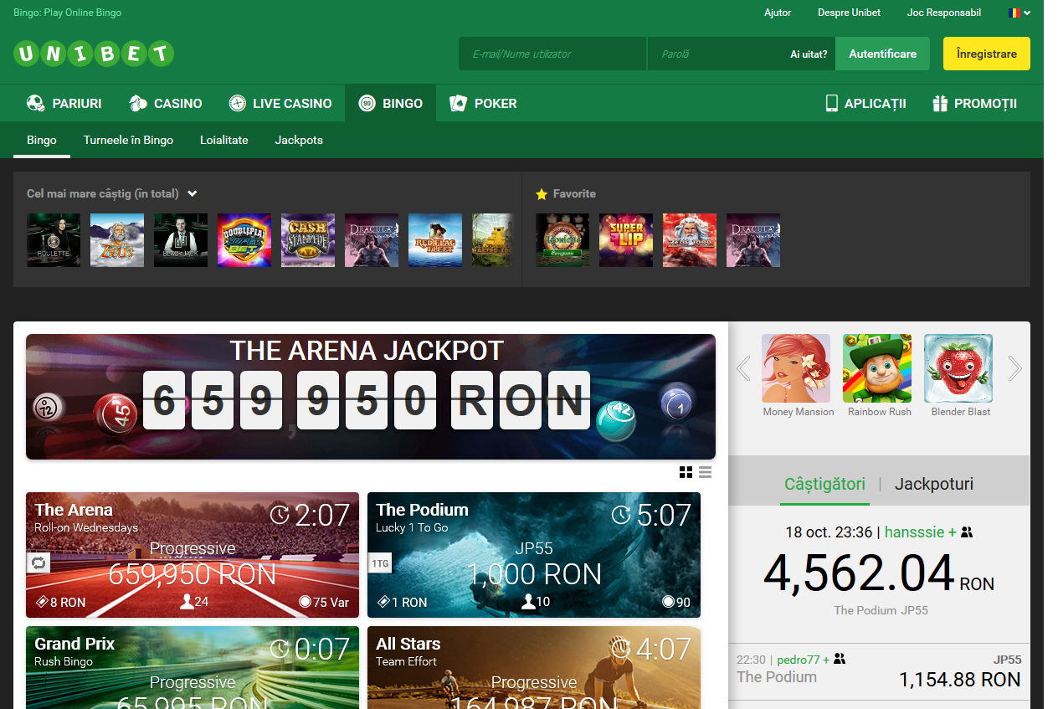
Task: Open the Zeus game in biggest wins
Action: (x=117, y=240)
